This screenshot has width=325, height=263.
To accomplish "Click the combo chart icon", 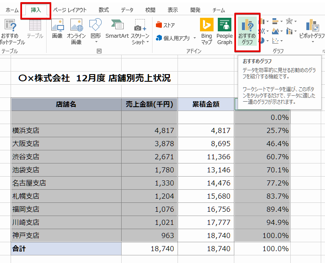I will tap(289, 31).
